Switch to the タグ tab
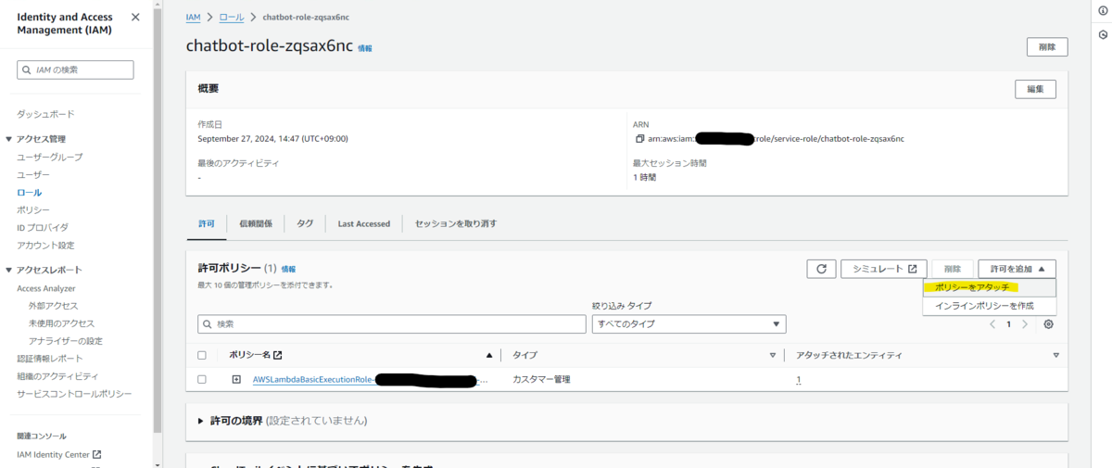This screenshot has height=468, width=1112. [305, 223]
